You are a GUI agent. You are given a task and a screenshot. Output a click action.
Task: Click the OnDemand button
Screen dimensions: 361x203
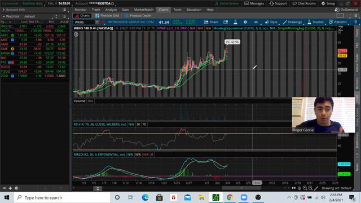tap(346, 10)
